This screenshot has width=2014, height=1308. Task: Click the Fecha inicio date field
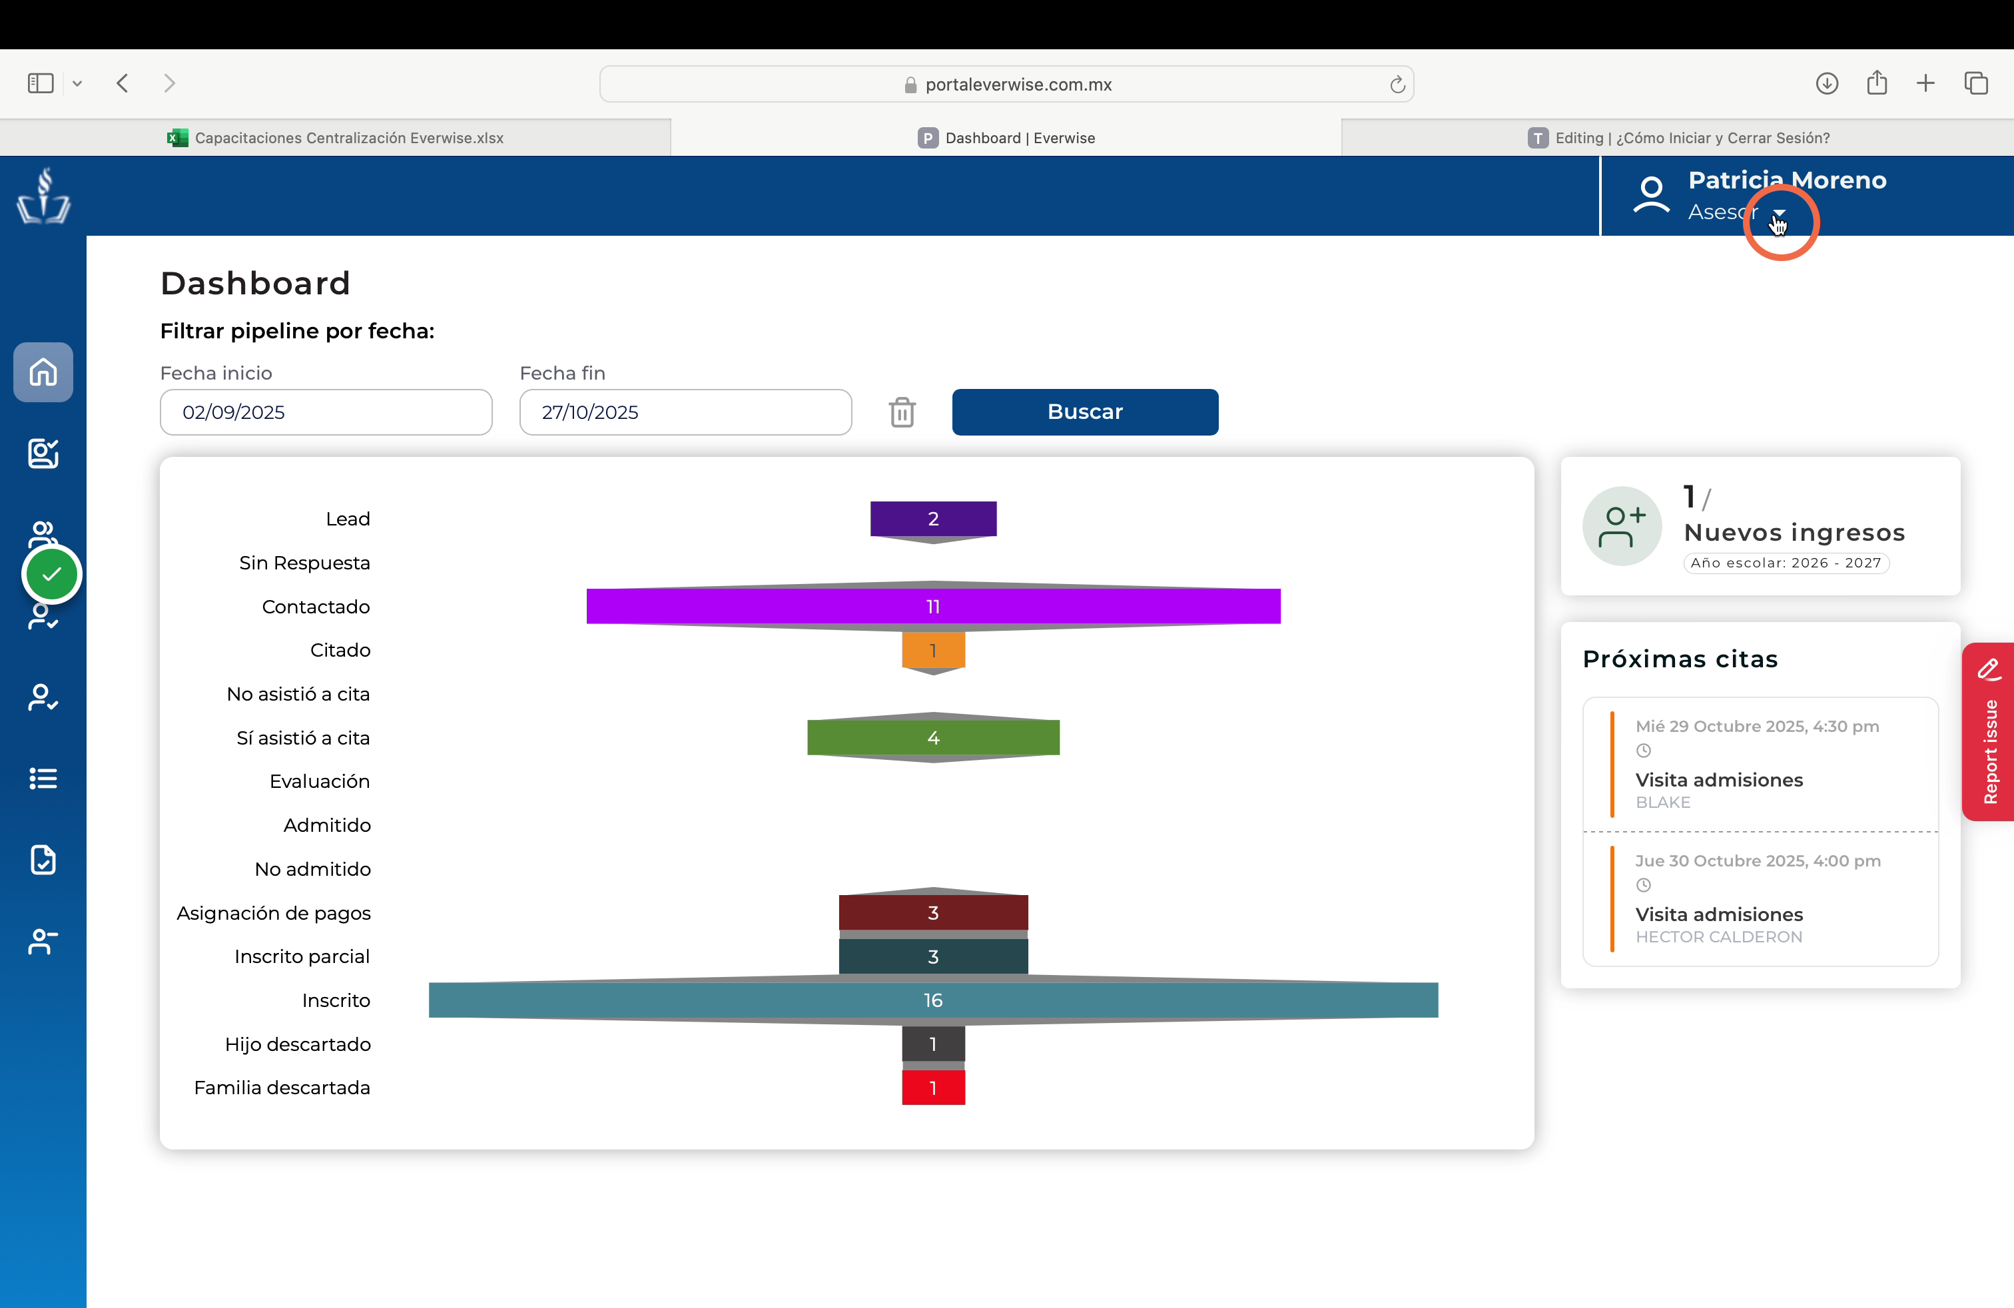pos(326,412)
